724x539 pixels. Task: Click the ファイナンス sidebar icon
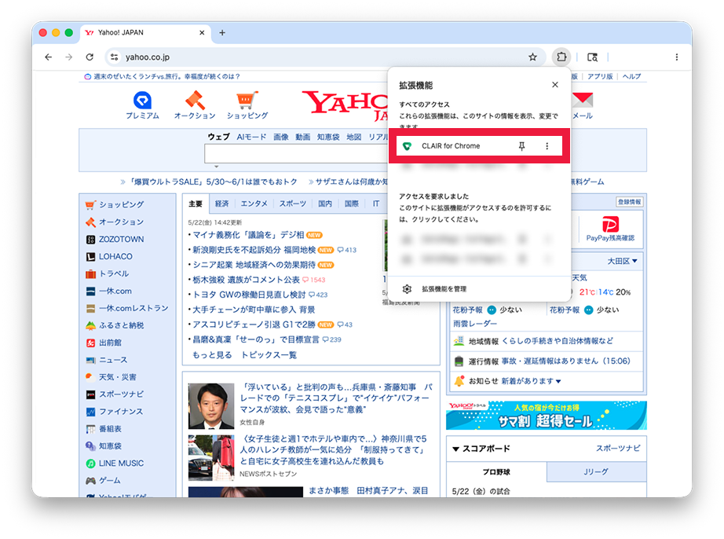pos(90,412)
